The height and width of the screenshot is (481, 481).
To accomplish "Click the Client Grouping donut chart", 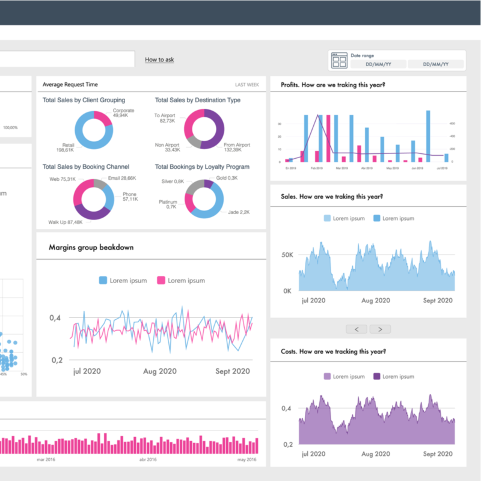I will tap(94, 130).
